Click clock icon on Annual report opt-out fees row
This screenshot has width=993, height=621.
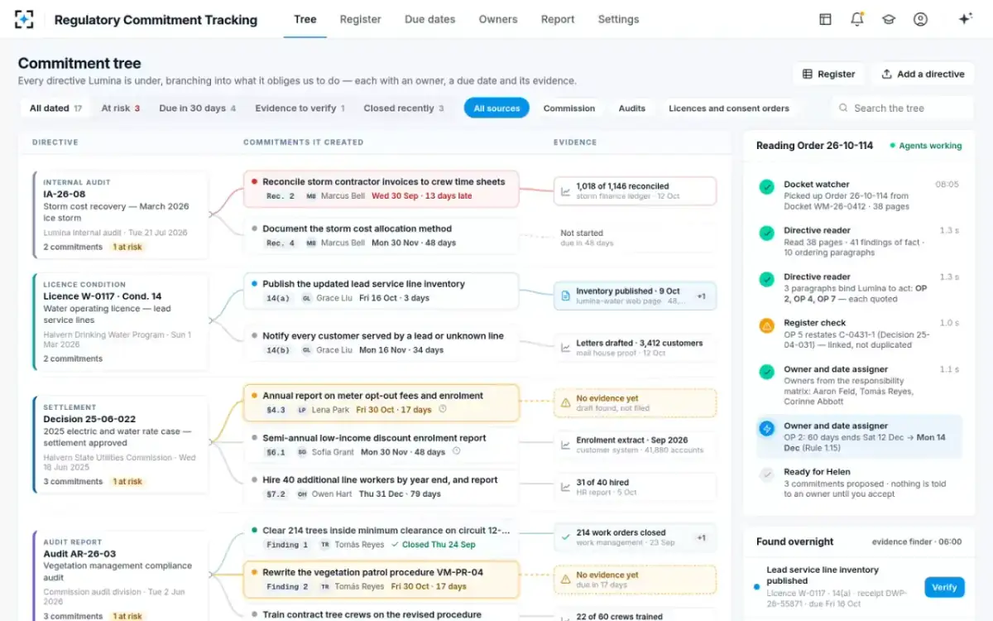click(443, 409)
